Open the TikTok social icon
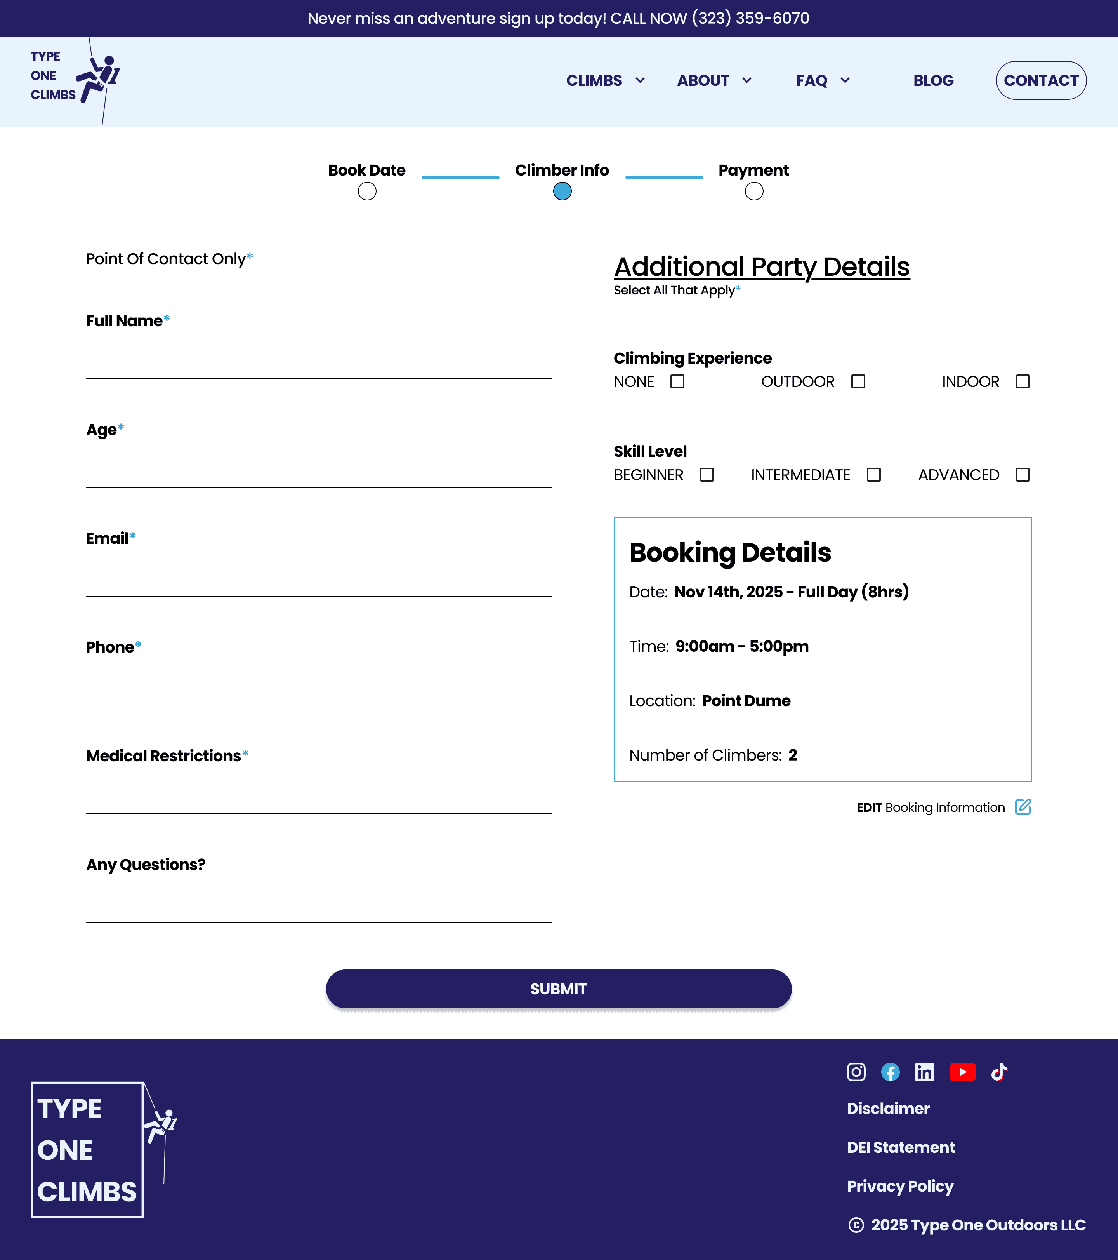Viewport: 1118px width, 1260px height. tap(998, 1072)
